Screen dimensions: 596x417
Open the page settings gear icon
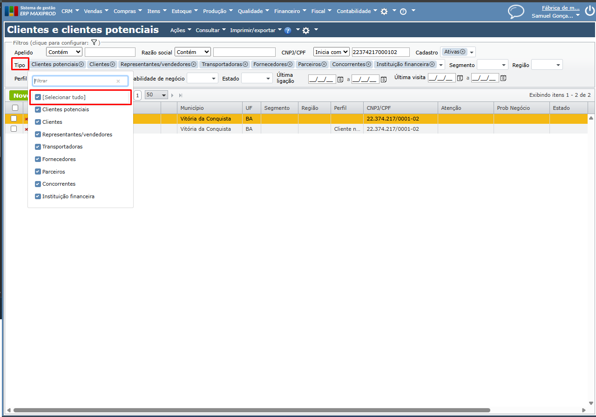click(x=306, y=31)
